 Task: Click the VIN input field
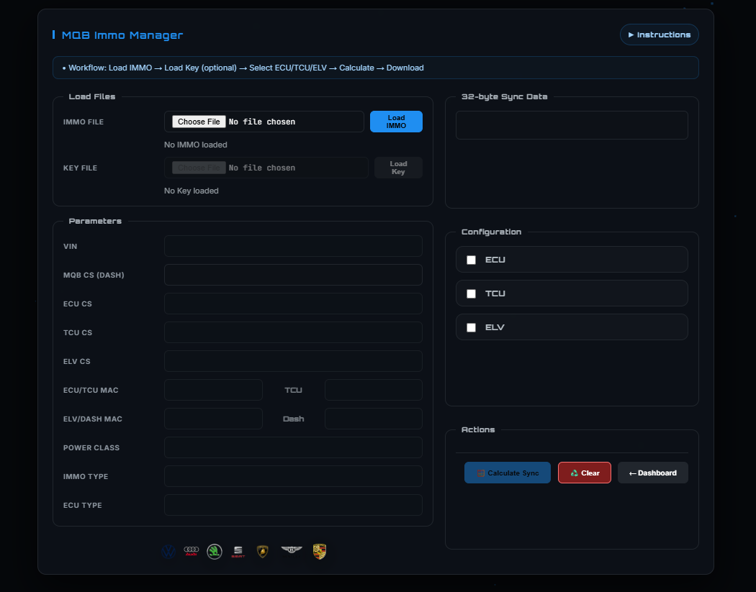293,245
